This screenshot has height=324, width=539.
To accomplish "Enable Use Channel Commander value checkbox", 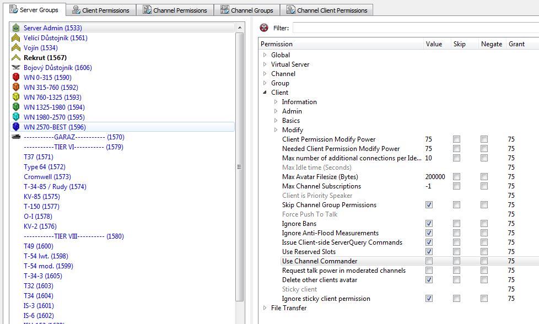I will [429, 261].
